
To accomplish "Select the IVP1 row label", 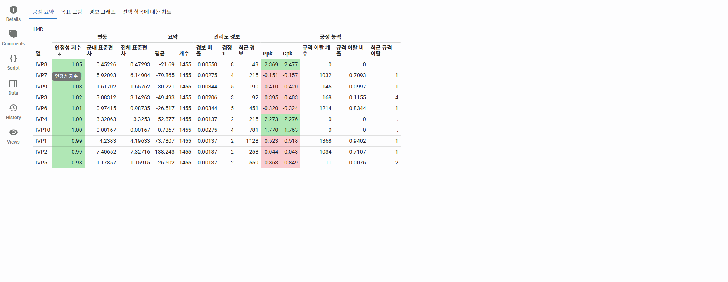I will tap(41, 141).
